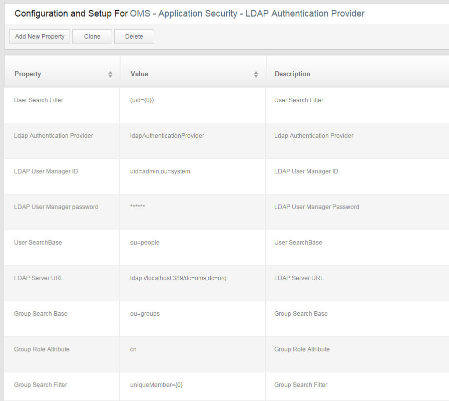The height and width of the screenshot is (401, 449).
Task: Sort table by Value column arrows
Action: [x=256, y=74]
